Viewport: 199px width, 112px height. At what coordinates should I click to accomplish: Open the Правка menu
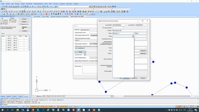point(8,4)
